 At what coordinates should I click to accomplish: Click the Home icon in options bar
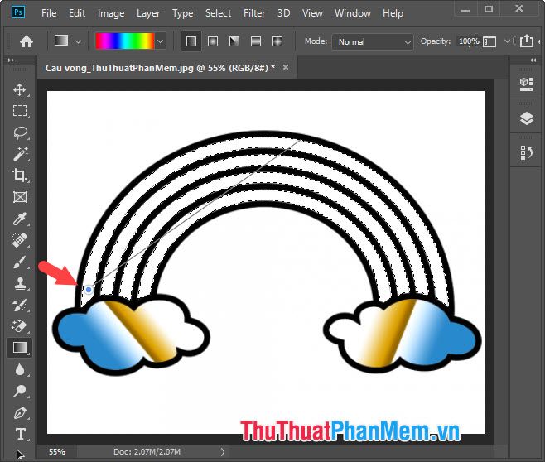click(x=27, y=41)
